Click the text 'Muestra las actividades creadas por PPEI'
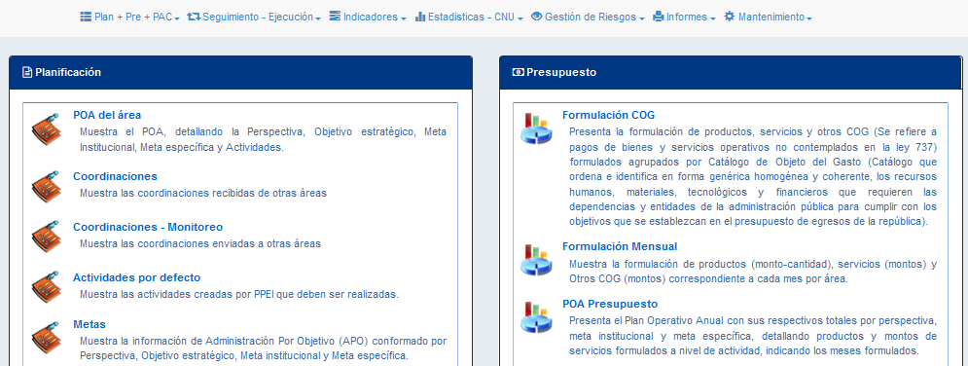Screen dimensions: 968x366 [x=176, y=294]
